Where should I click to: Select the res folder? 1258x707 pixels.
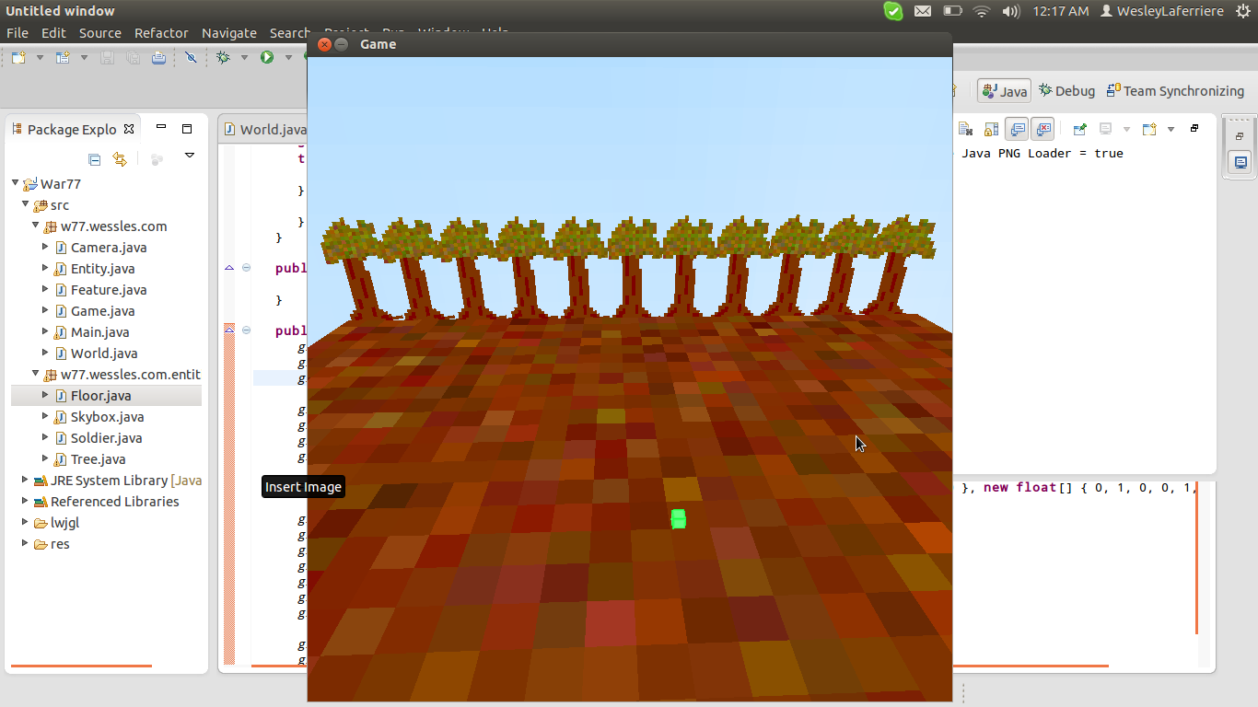tap(52, 544)
